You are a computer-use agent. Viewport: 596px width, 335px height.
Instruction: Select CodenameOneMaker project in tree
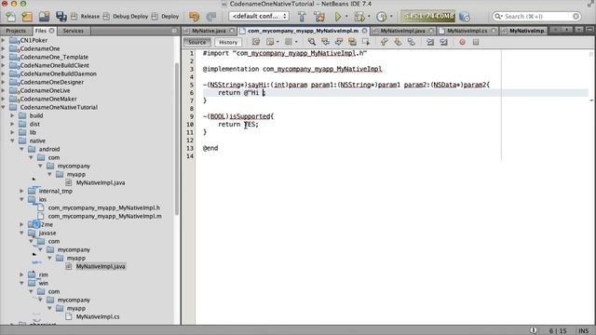coord(48,99)
